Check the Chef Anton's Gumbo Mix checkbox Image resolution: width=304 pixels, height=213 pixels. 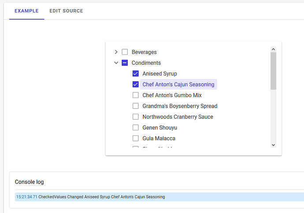pyautogui.click(x=136, y=95)
